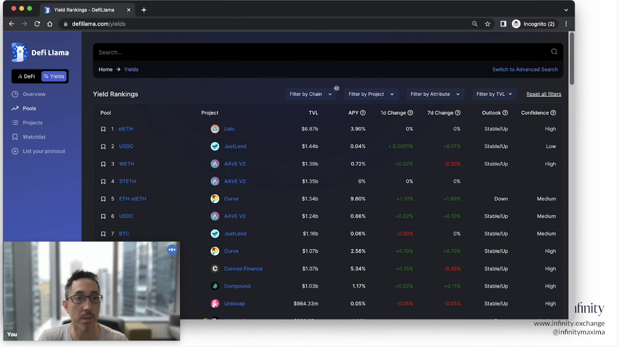The image size is (619, 347).
Task: Bookmark the stETH pool row
Action: (x=103, y=129)
